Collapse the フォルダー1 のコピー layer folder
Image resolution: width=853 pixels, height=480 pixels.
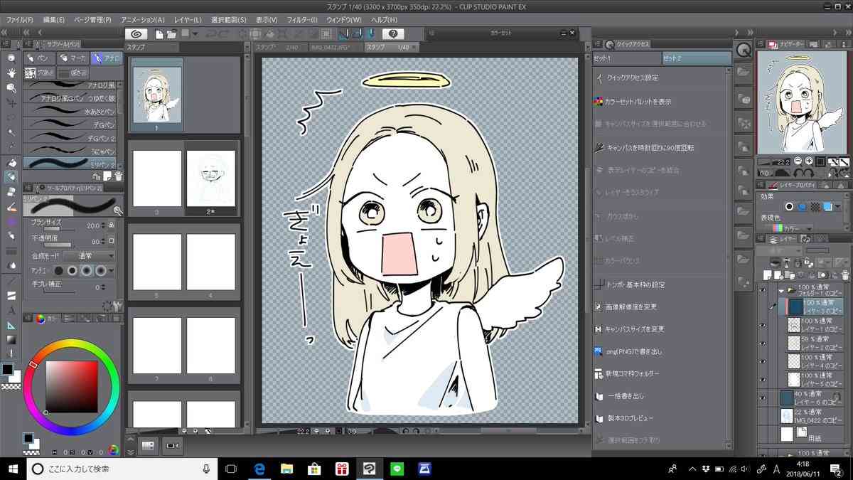click(780, 290)
